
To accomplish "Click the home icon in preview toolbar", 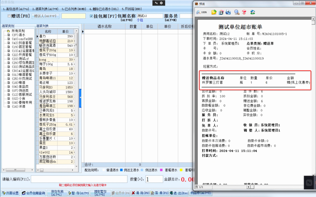I will click(x=253, y=12).
